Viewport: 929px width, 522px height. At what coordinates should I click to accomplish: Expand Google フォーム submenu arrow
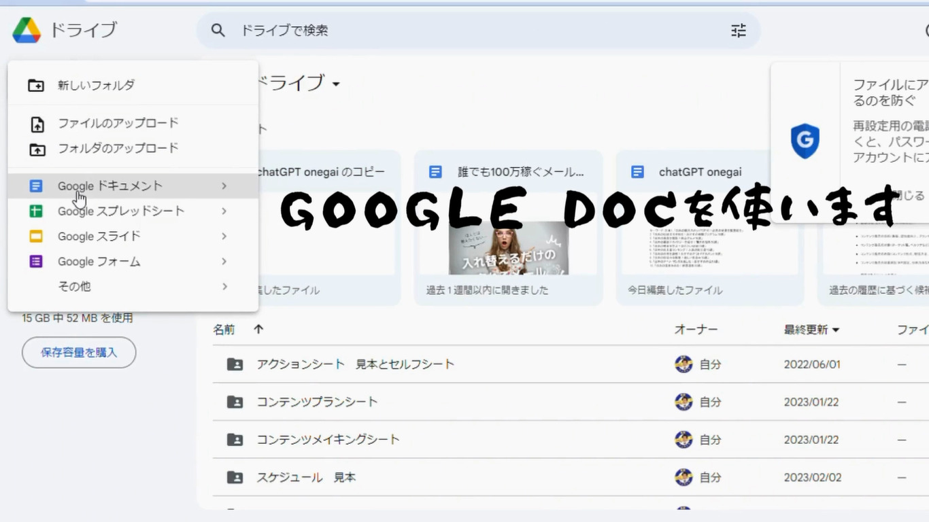coord(224,262)
